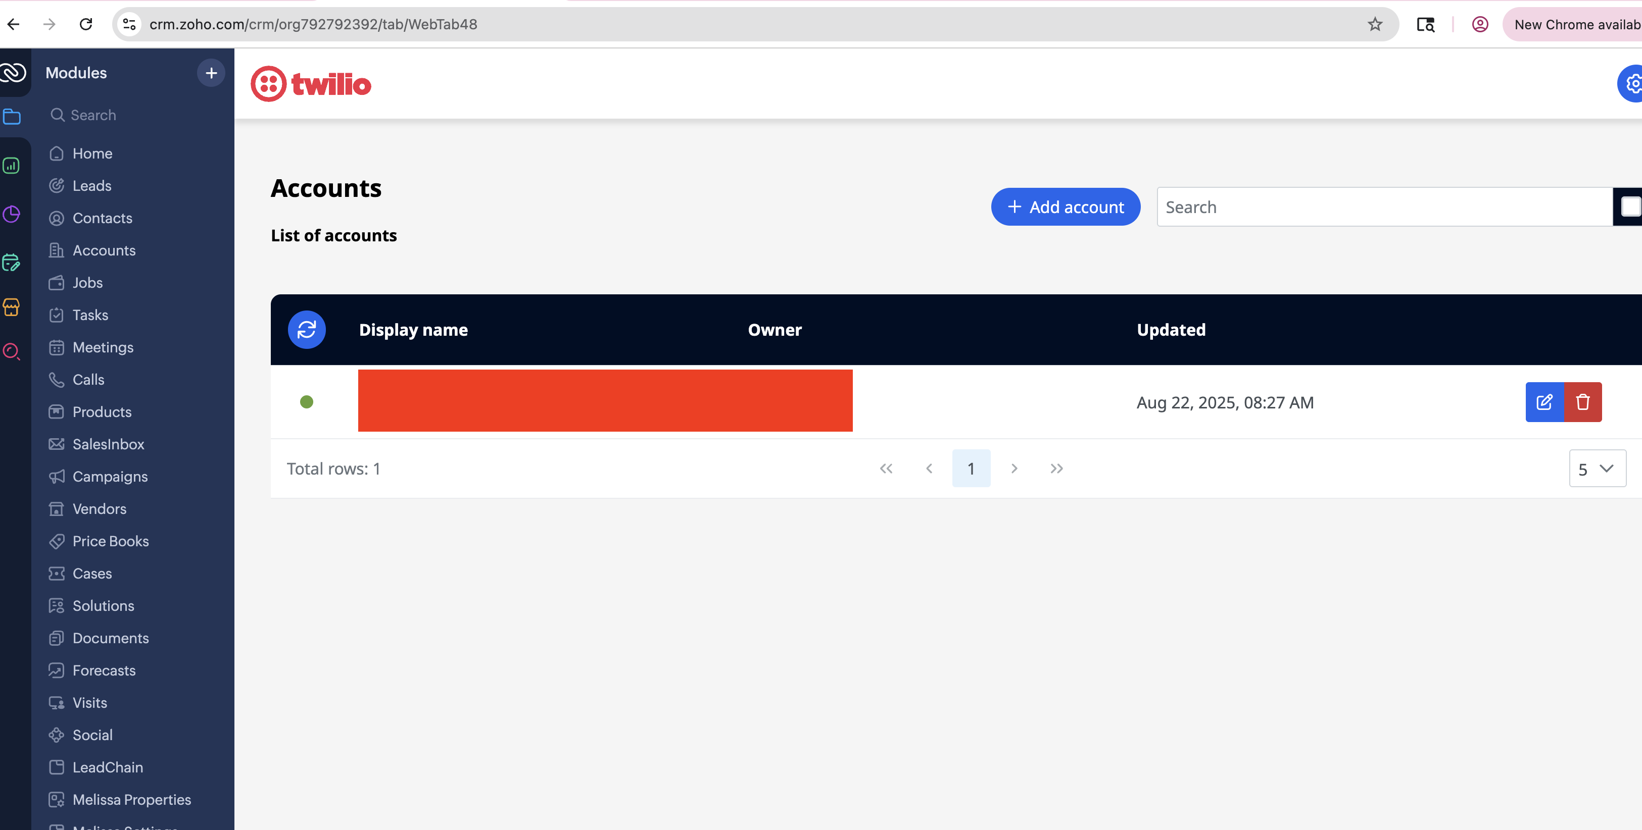Click the Add account button

coord(1065,207)
